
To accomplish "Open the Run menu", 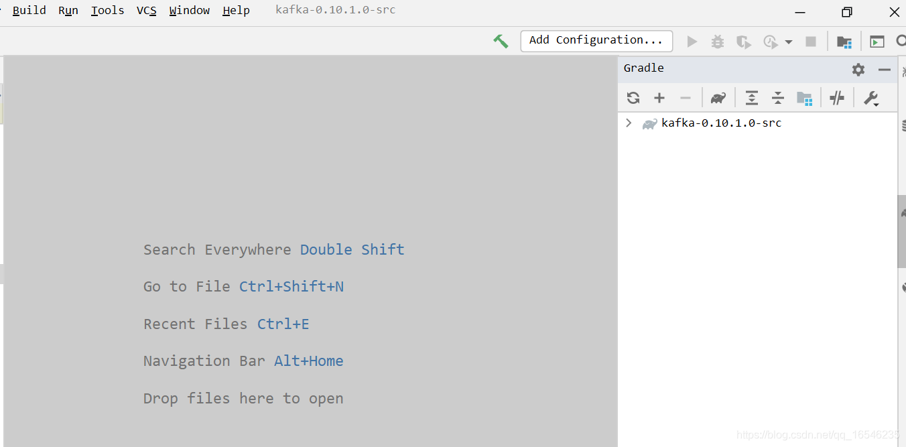I will click(x=68, y=10).
